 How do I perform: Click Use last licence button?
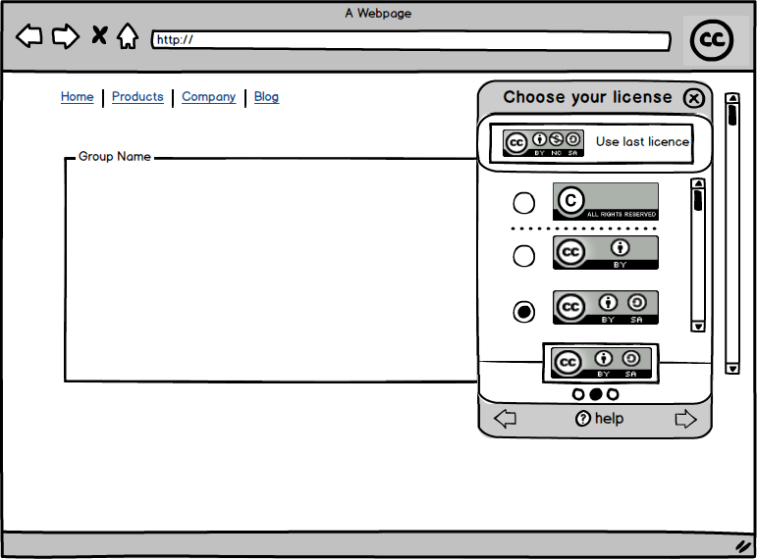click(595, 142)
